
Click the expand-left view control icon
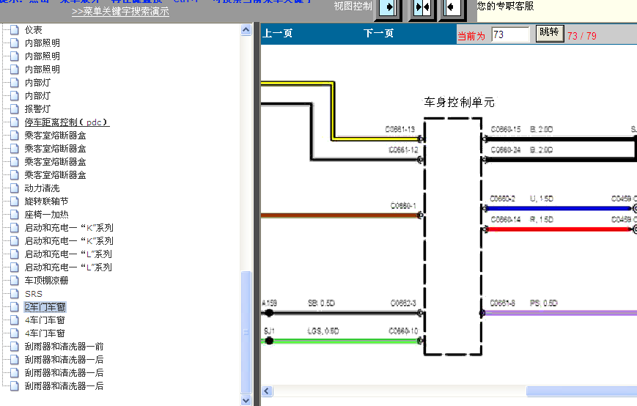pyautogui.click(x=452, y=7)
